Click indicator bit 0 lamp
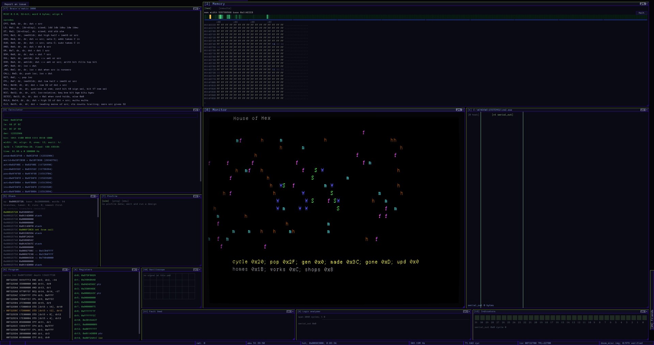 coord(644,318)
